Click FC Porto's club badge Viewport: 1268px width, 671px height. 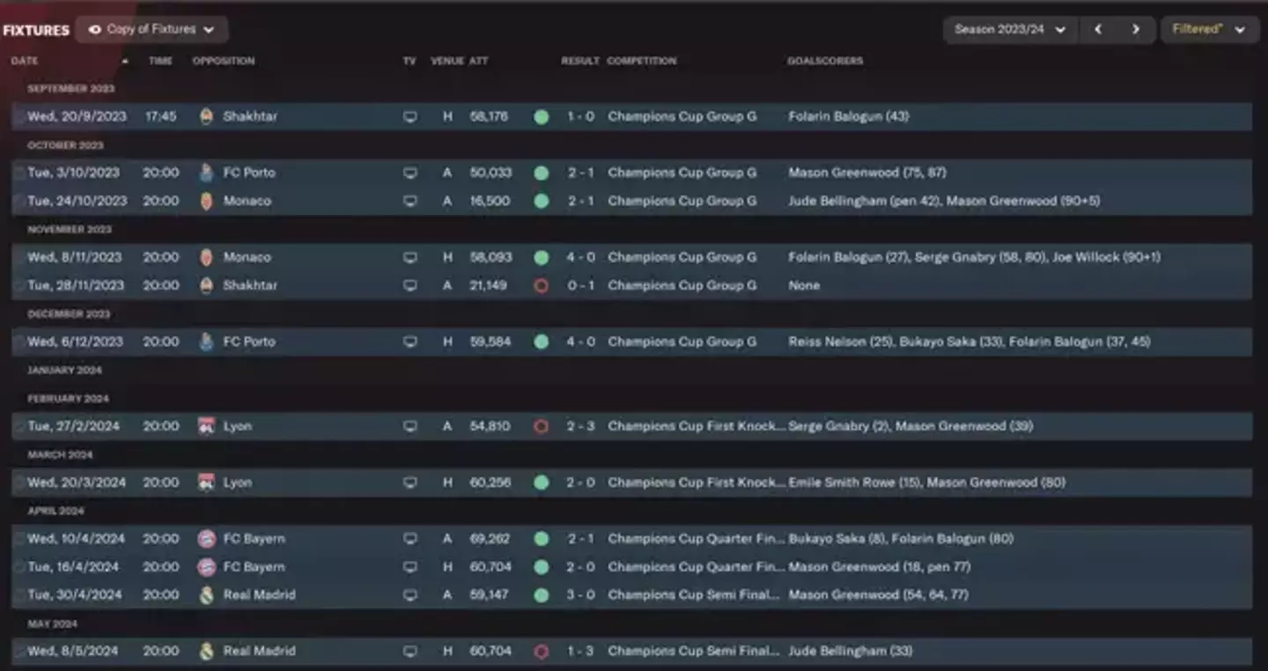coord(208,173)
